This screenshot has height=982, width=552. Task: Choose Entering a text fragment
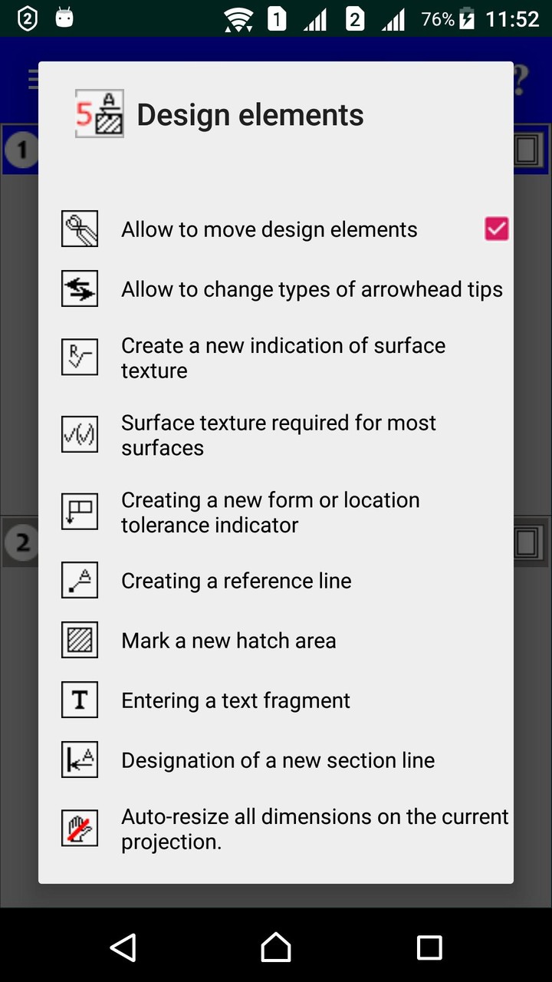point(235,700)
